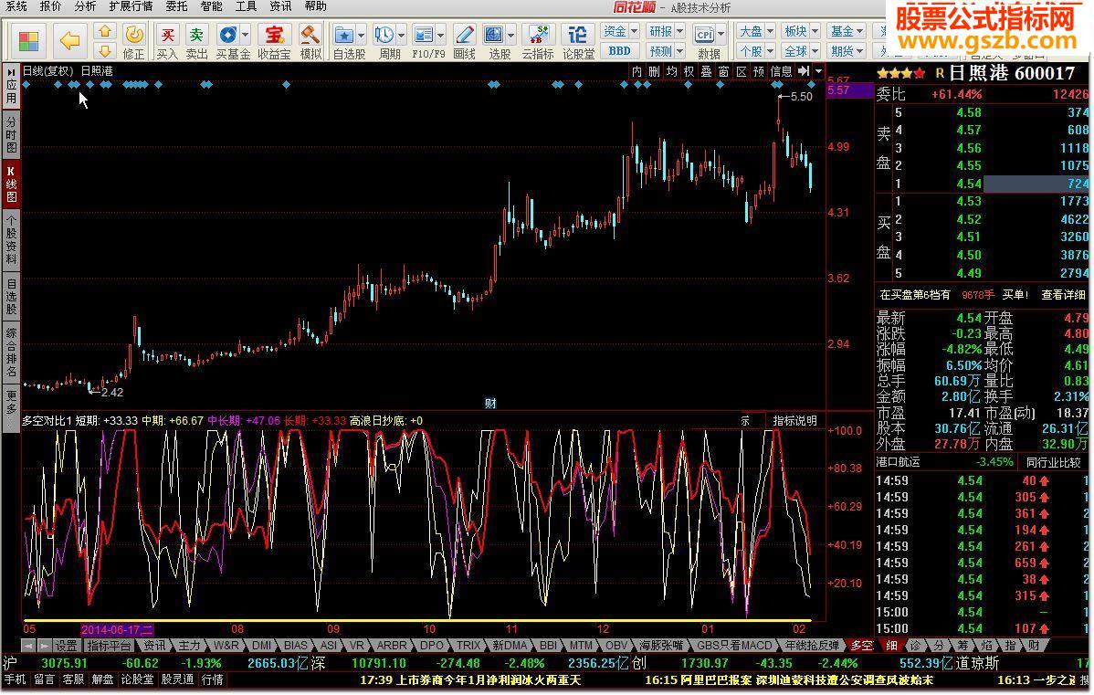Click the 港口航运 sector label

(x=899, y=462)
